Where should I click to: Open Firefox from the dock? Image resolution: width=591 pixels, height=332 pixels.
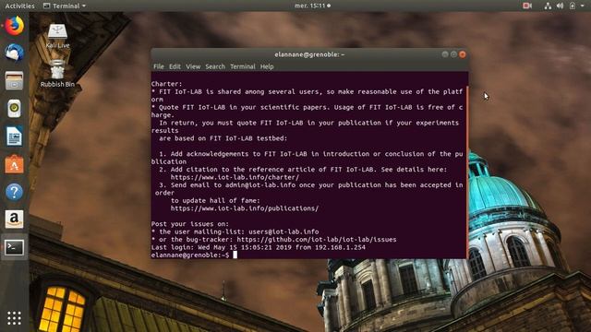[x=15, y=26]
